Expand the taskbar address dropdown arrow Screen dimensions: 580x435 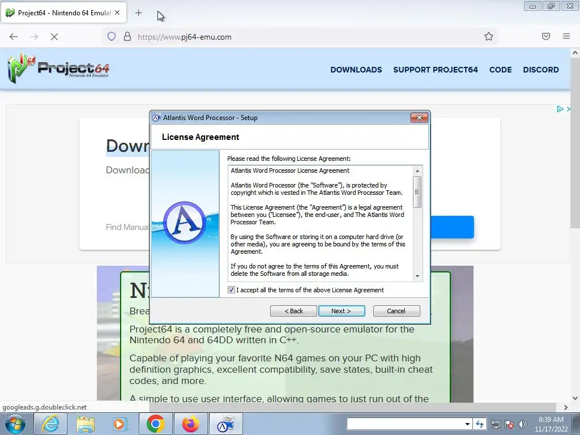[x=467, y=424]
